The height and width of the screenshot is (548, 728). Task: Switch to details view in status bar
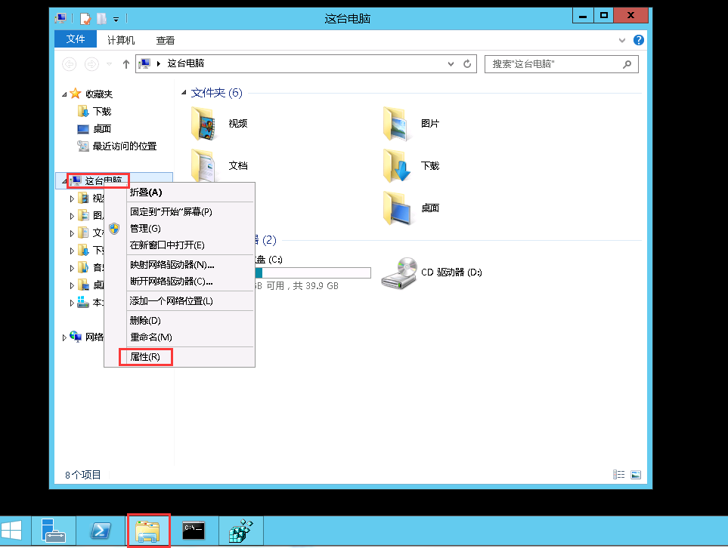pos(620,475)
